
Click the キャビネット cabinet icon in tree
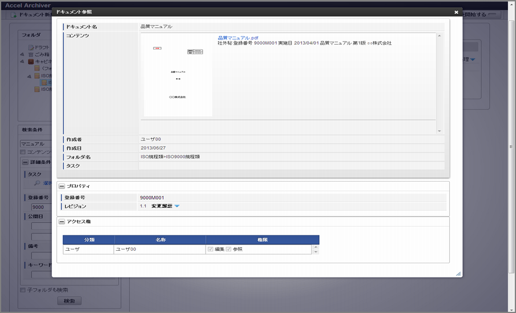[x=31, y=62]
